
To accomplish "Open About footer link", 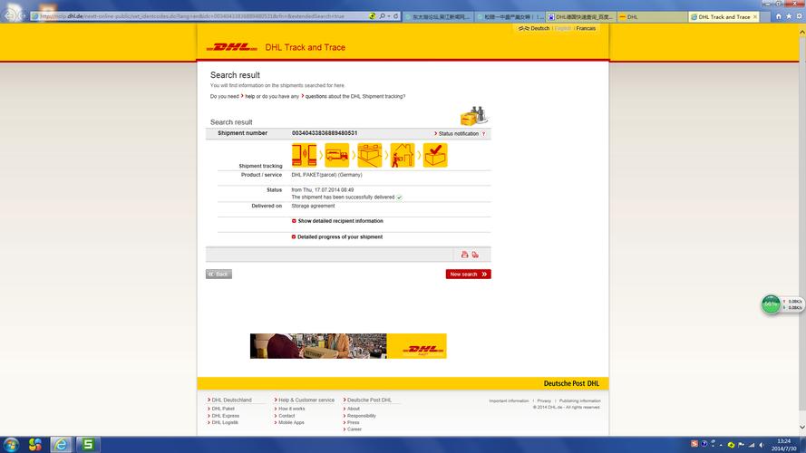I will pyautogui.click(x=352, y=409).
